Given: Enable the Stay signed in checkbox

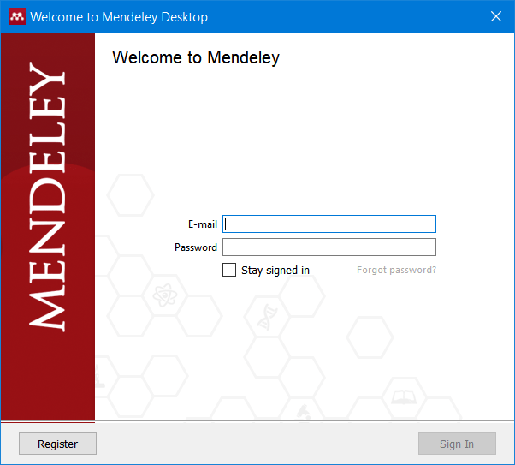Looking at the screenshot, I should click(229, 270).
